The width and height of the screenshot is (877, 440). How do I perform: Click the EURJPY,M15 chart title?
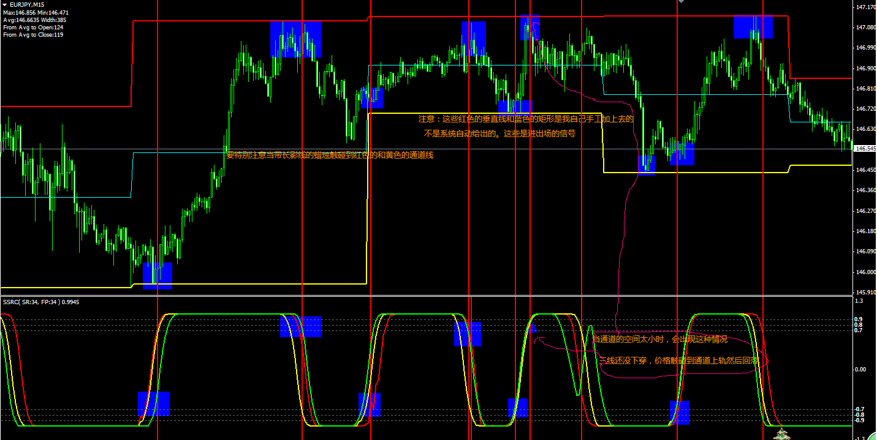point(27,5)
